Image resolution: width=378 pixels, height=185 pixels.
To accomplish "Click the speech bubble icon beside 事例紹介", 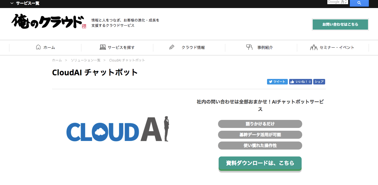I will [x=249, y=47].
